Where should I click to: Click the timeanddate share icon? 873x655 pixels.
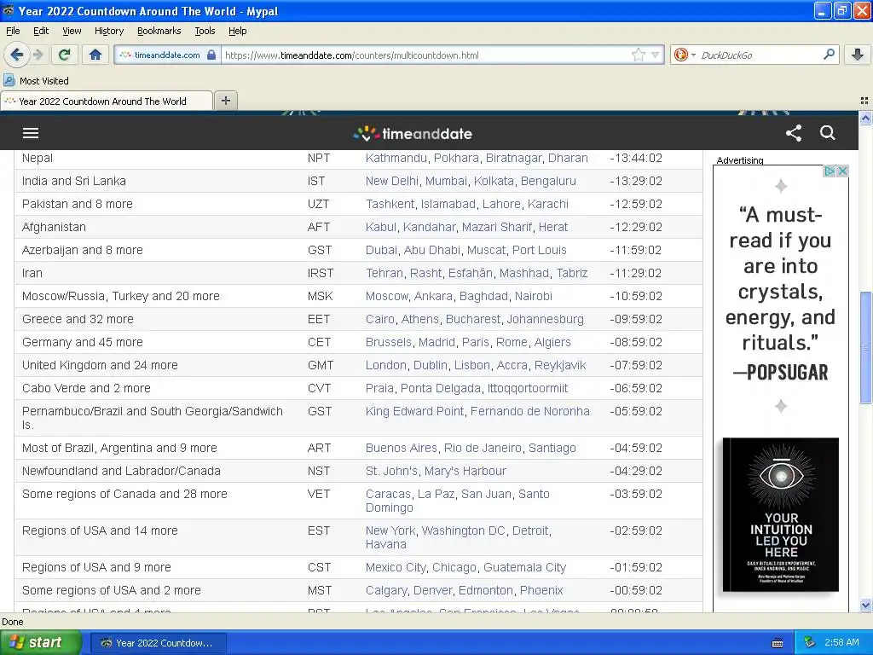click(794, 132)
